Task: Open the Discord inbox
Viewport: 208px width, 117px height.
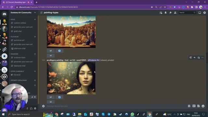Action: [200, 13]
